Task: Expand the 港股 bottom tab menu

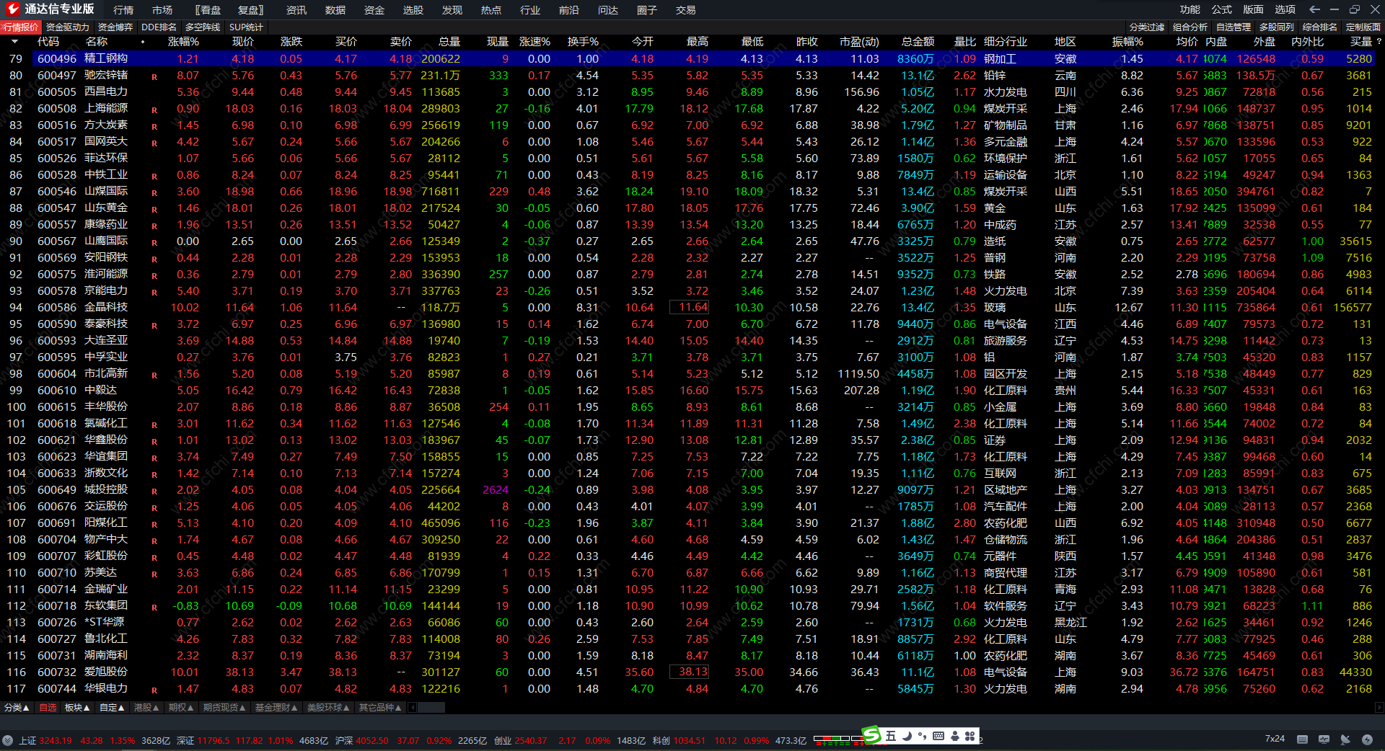Action: (146, 708)
